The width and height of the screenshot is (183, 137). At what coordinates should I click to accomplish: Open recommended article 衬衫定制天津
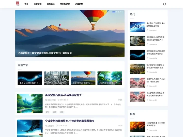[x=156, y=124]
